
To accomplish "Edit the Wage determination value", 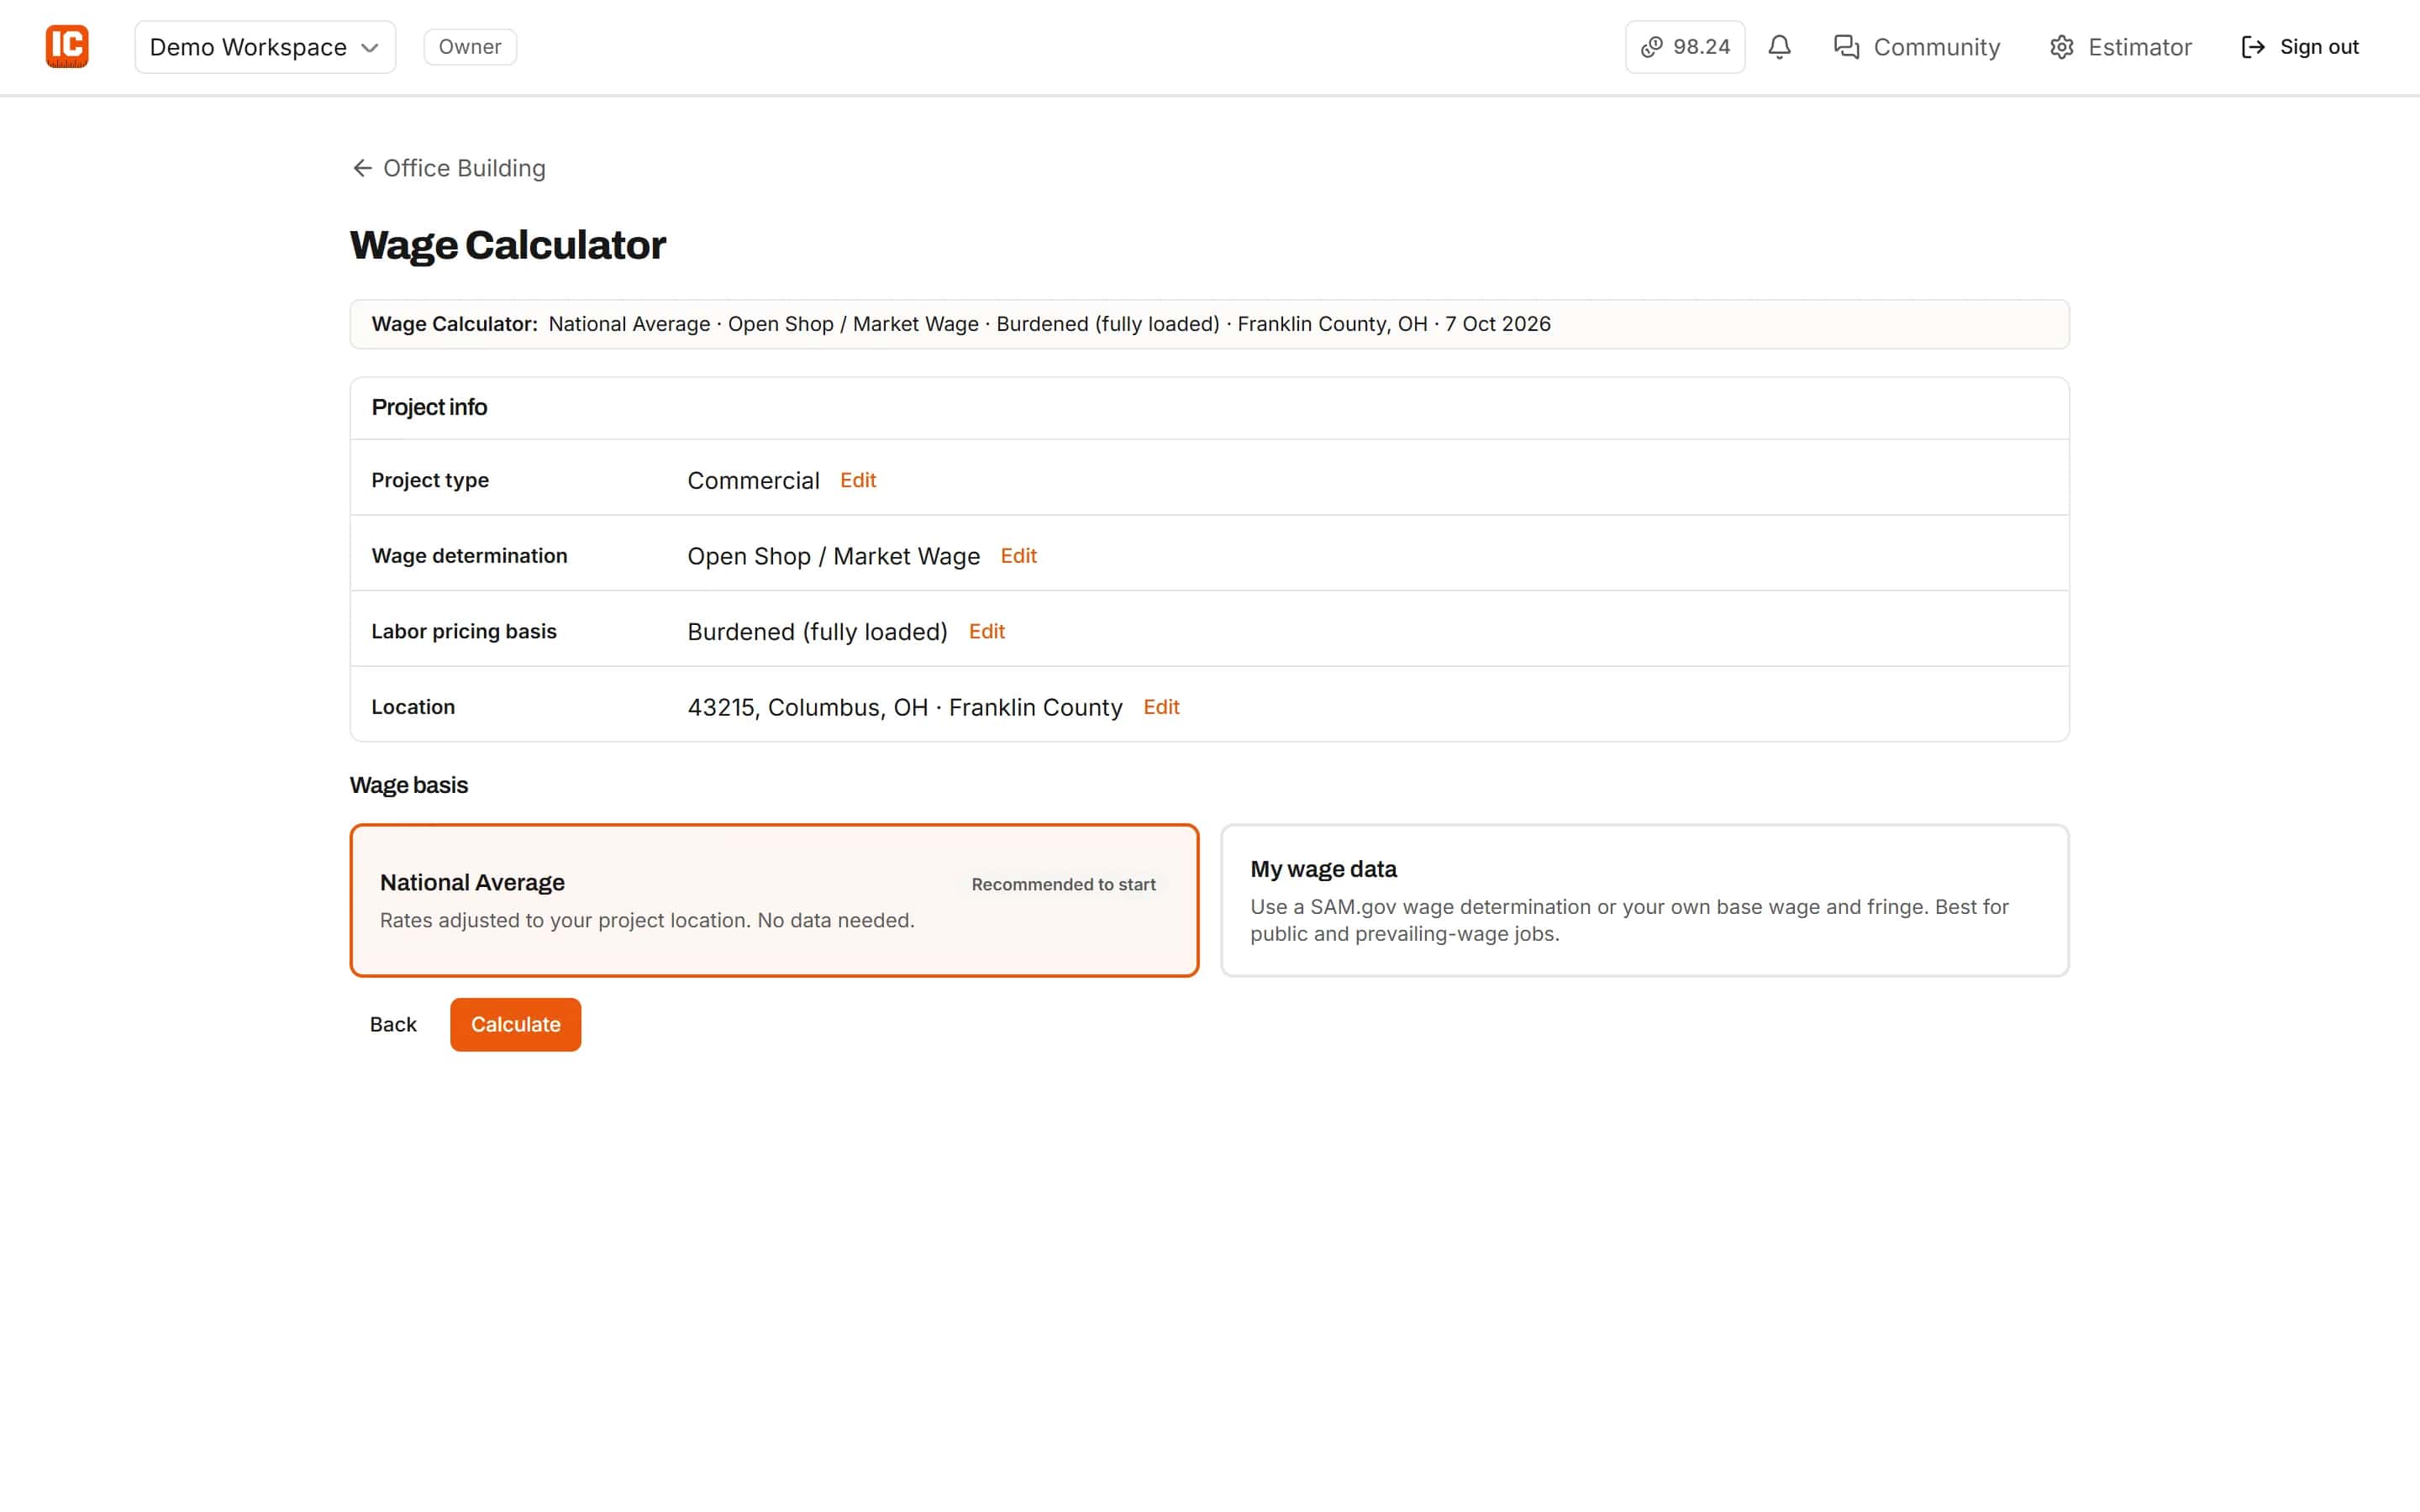I will point(1018,556).
